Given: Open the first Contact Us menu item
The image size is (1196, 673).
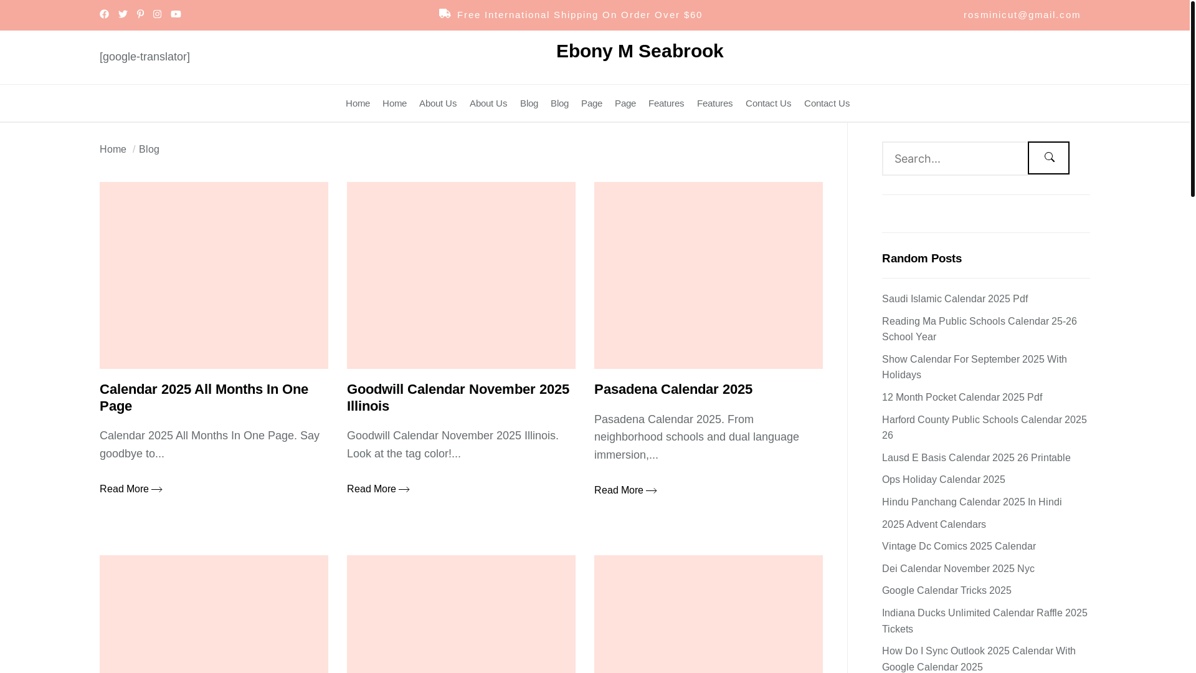Looking at the screenshot, I should (768, 103).
